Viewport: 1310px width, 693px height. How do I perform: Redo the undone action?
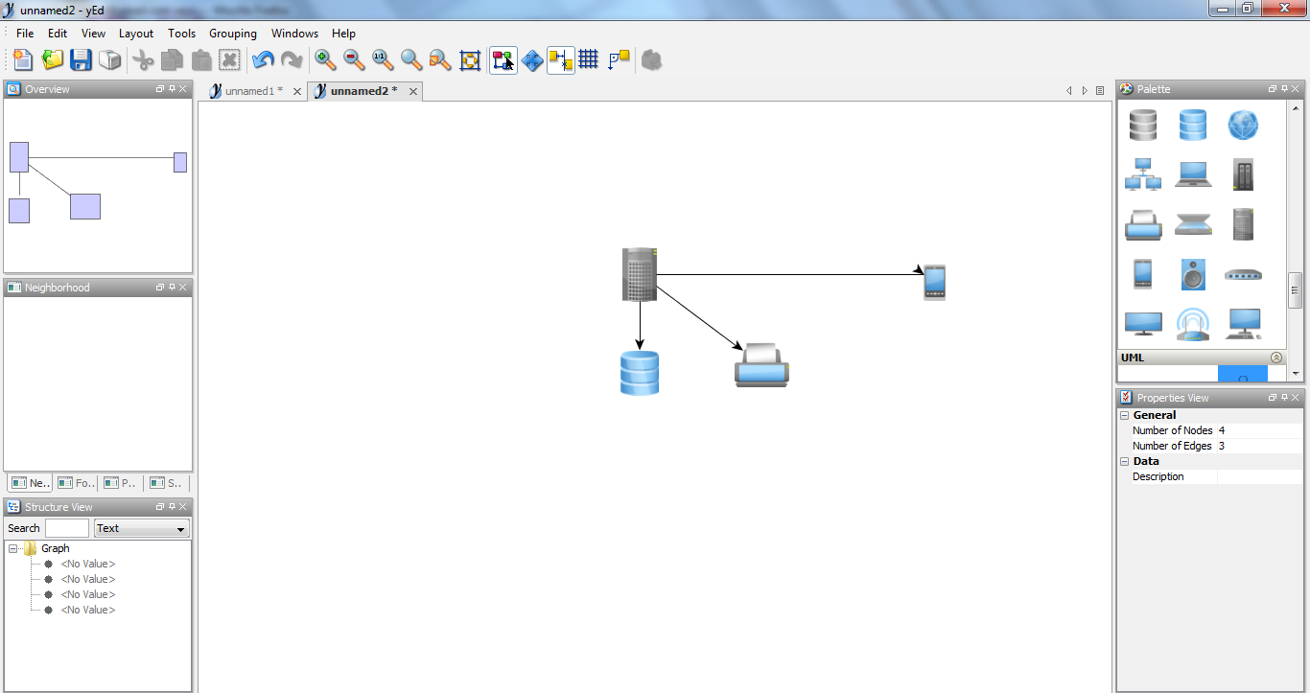pyautogui.click(x=292, y=60)
